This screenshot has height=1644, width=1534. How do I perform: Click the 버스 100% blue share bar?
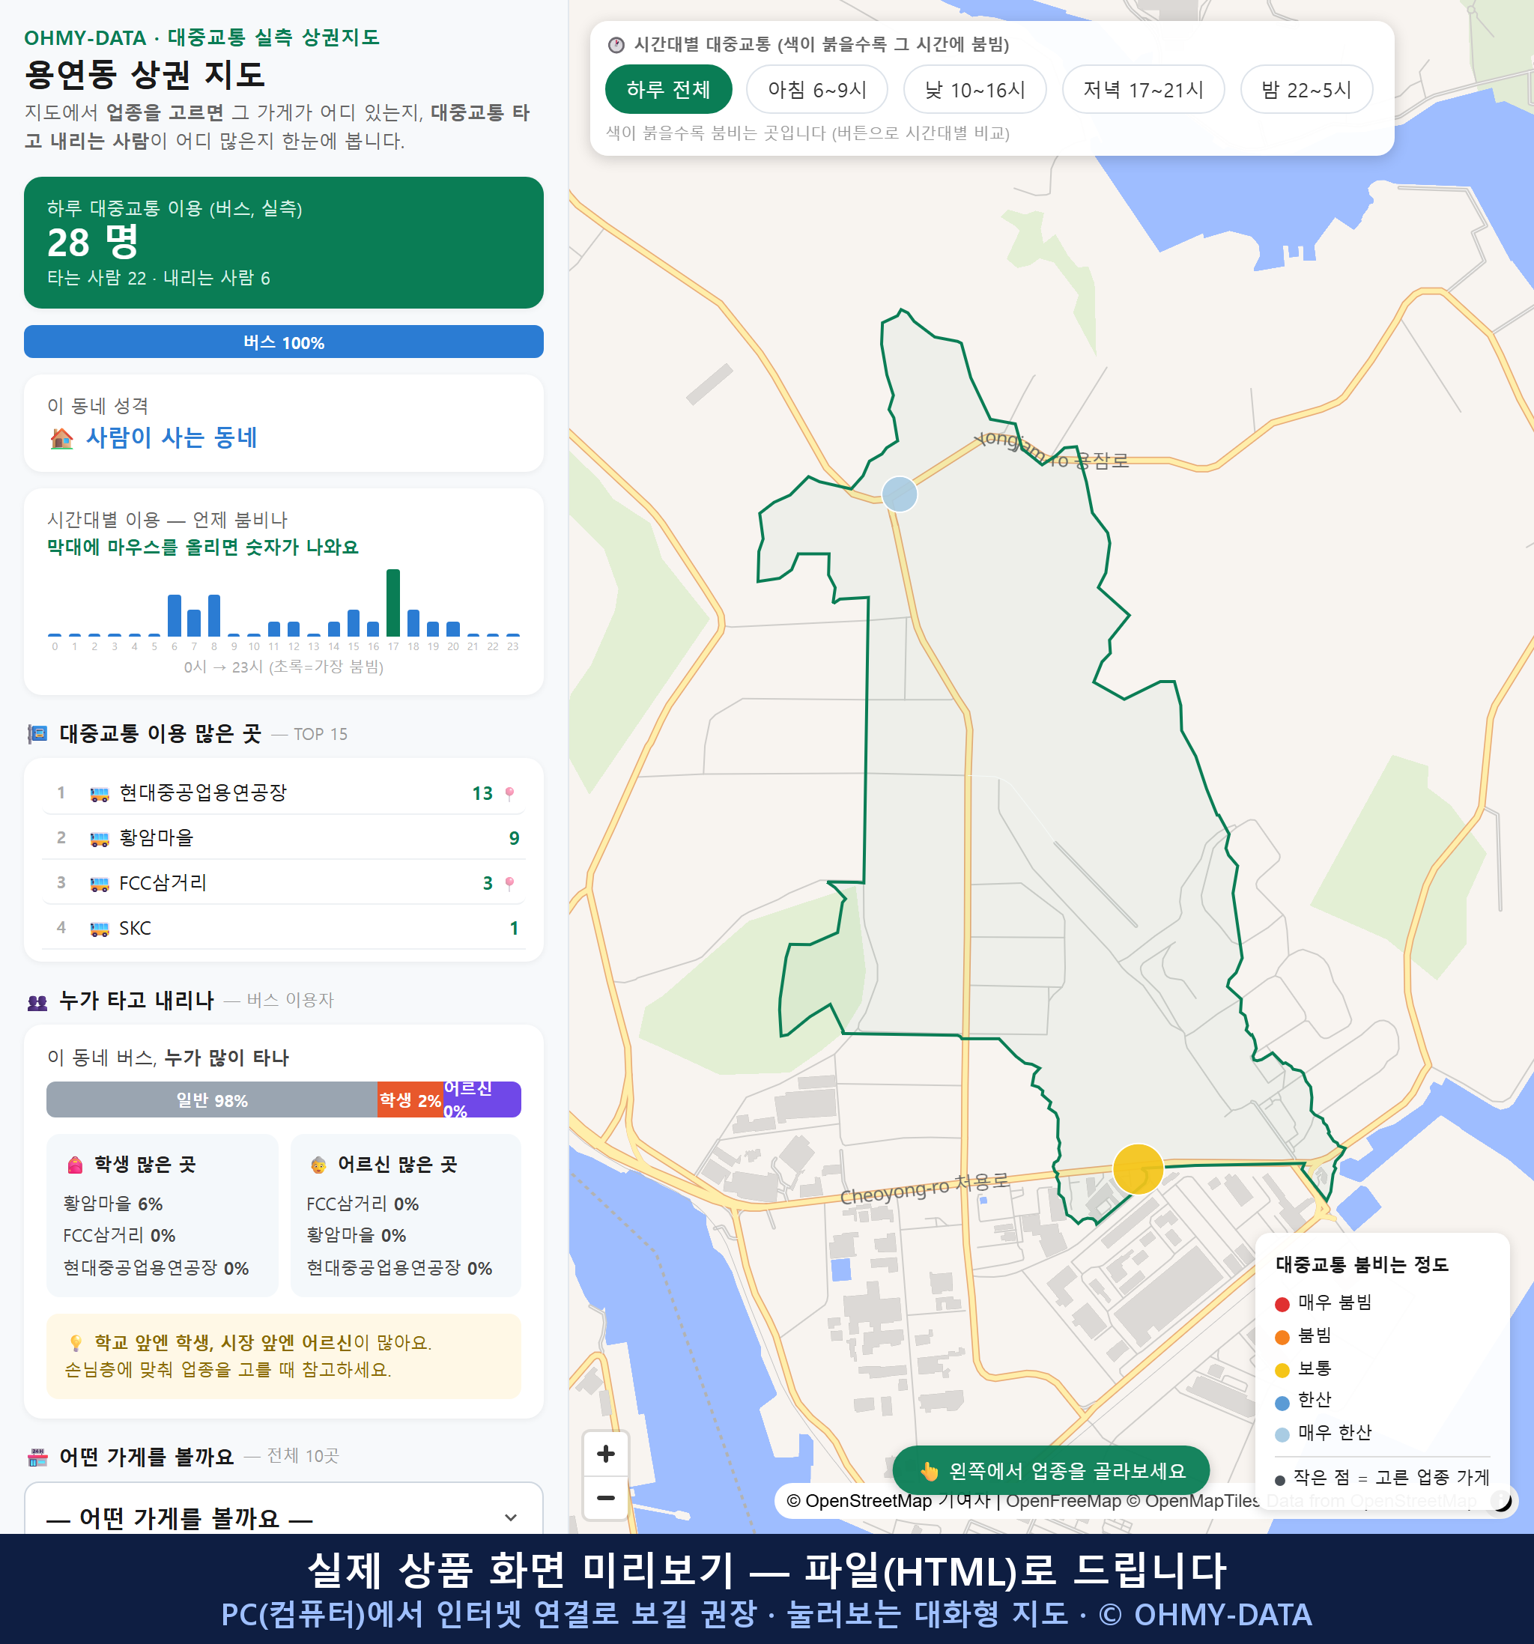pos(284,342)
